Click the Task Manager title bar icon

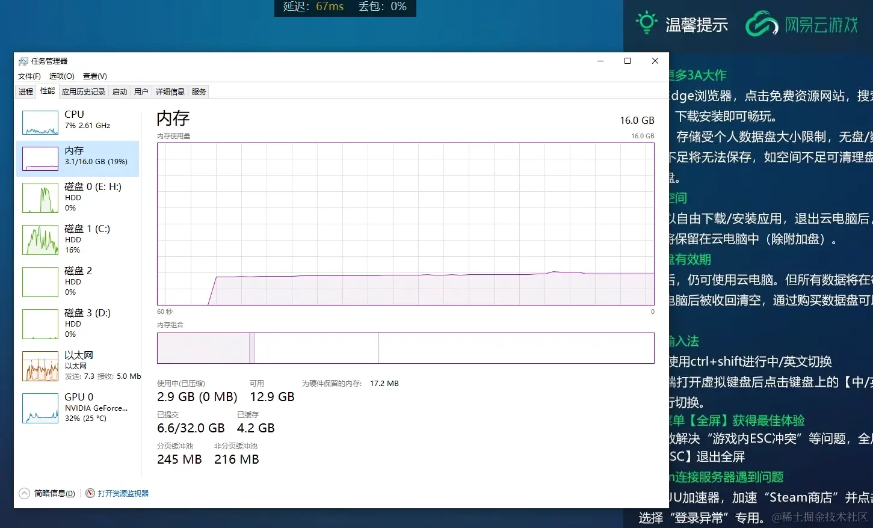tap(23, 61)
